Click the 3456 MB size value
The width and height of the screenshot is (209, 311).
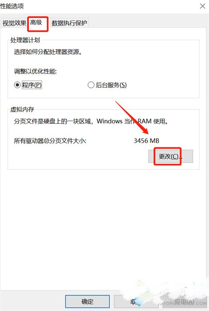[x=146, y=141]
